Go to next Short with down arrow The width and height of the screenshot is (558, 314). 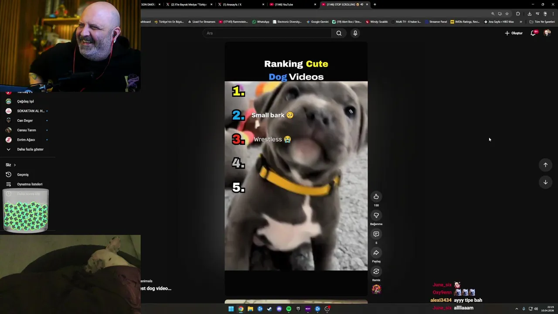(545, 182)
